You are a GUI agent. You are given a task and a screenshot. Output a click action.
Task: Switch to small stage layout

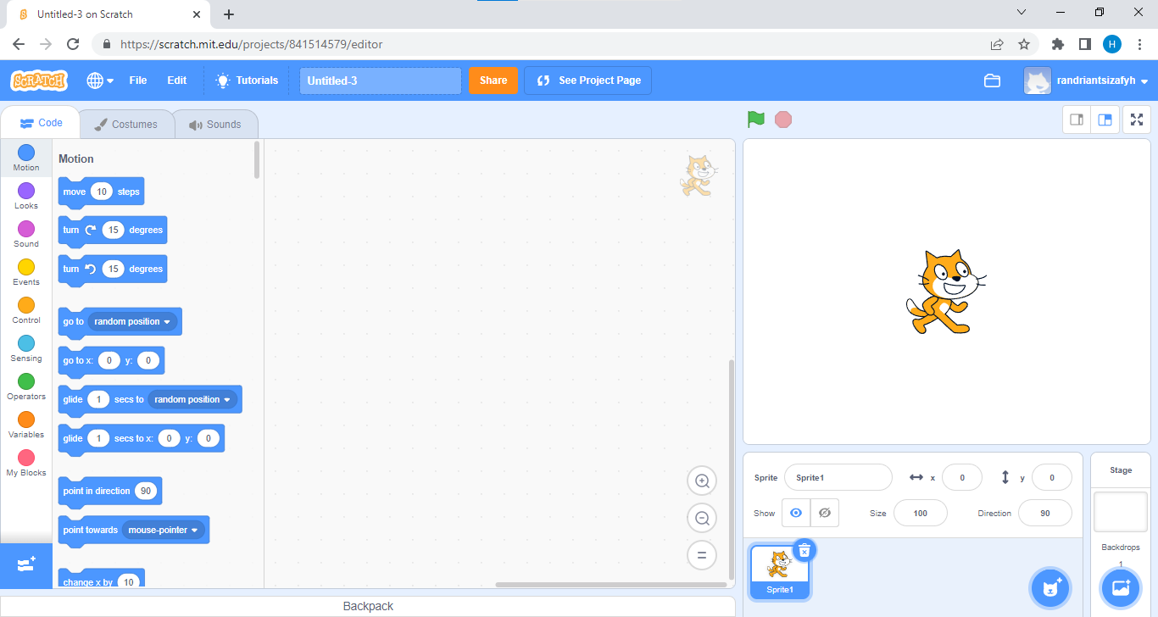point(1077,120)
